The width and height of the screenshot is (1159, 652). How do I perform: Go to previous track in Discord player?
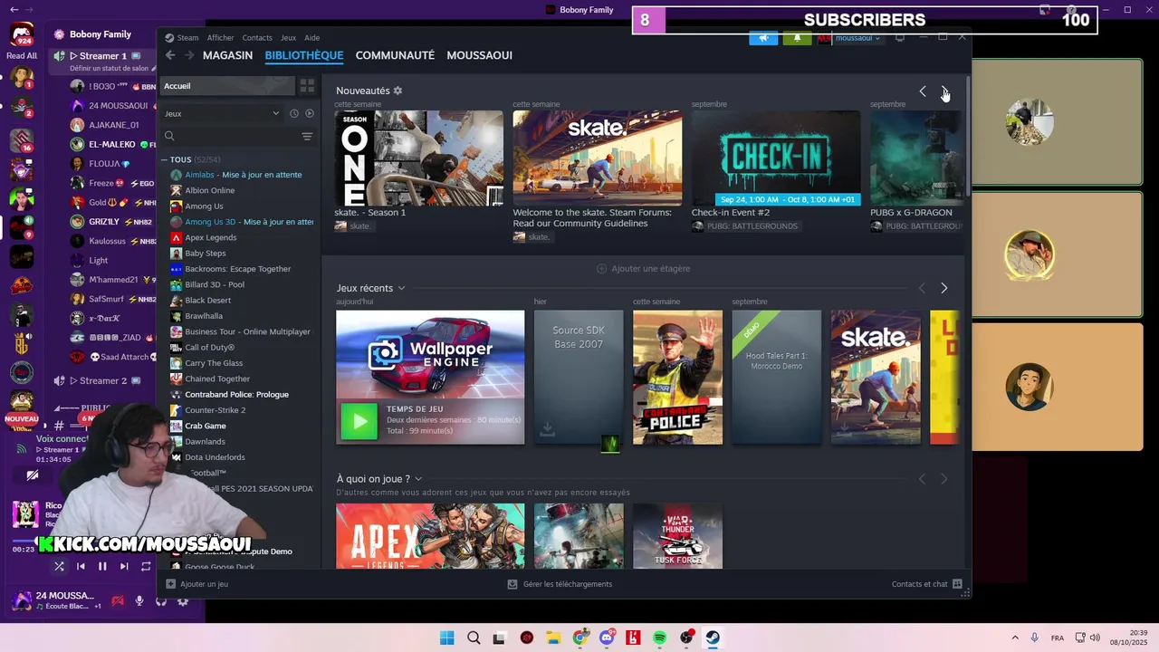81,567
